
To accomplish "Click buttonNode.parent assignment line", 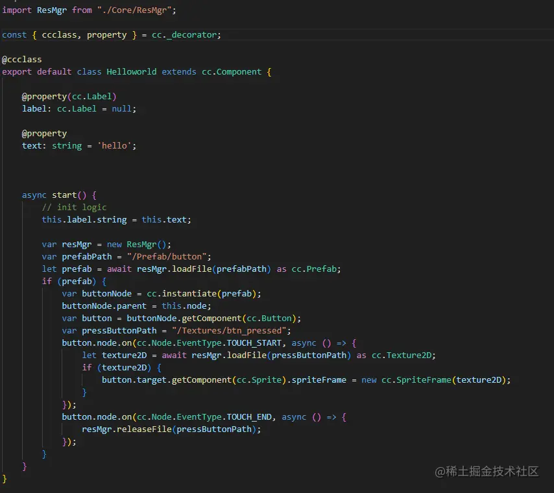I will [x=136, y=306].
